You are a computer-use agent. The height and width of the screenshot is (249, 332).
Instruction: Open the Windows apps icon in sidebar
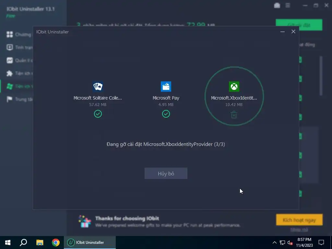9,86
